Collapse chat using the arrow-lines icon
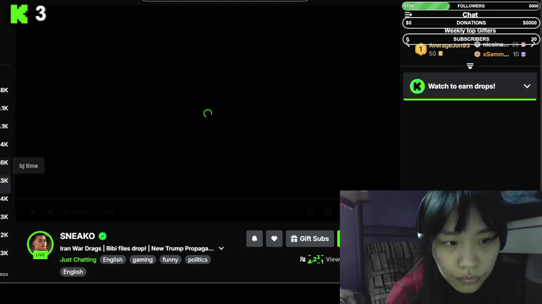Viewport: 542px width, 304px height. click(x=408, y=15)
